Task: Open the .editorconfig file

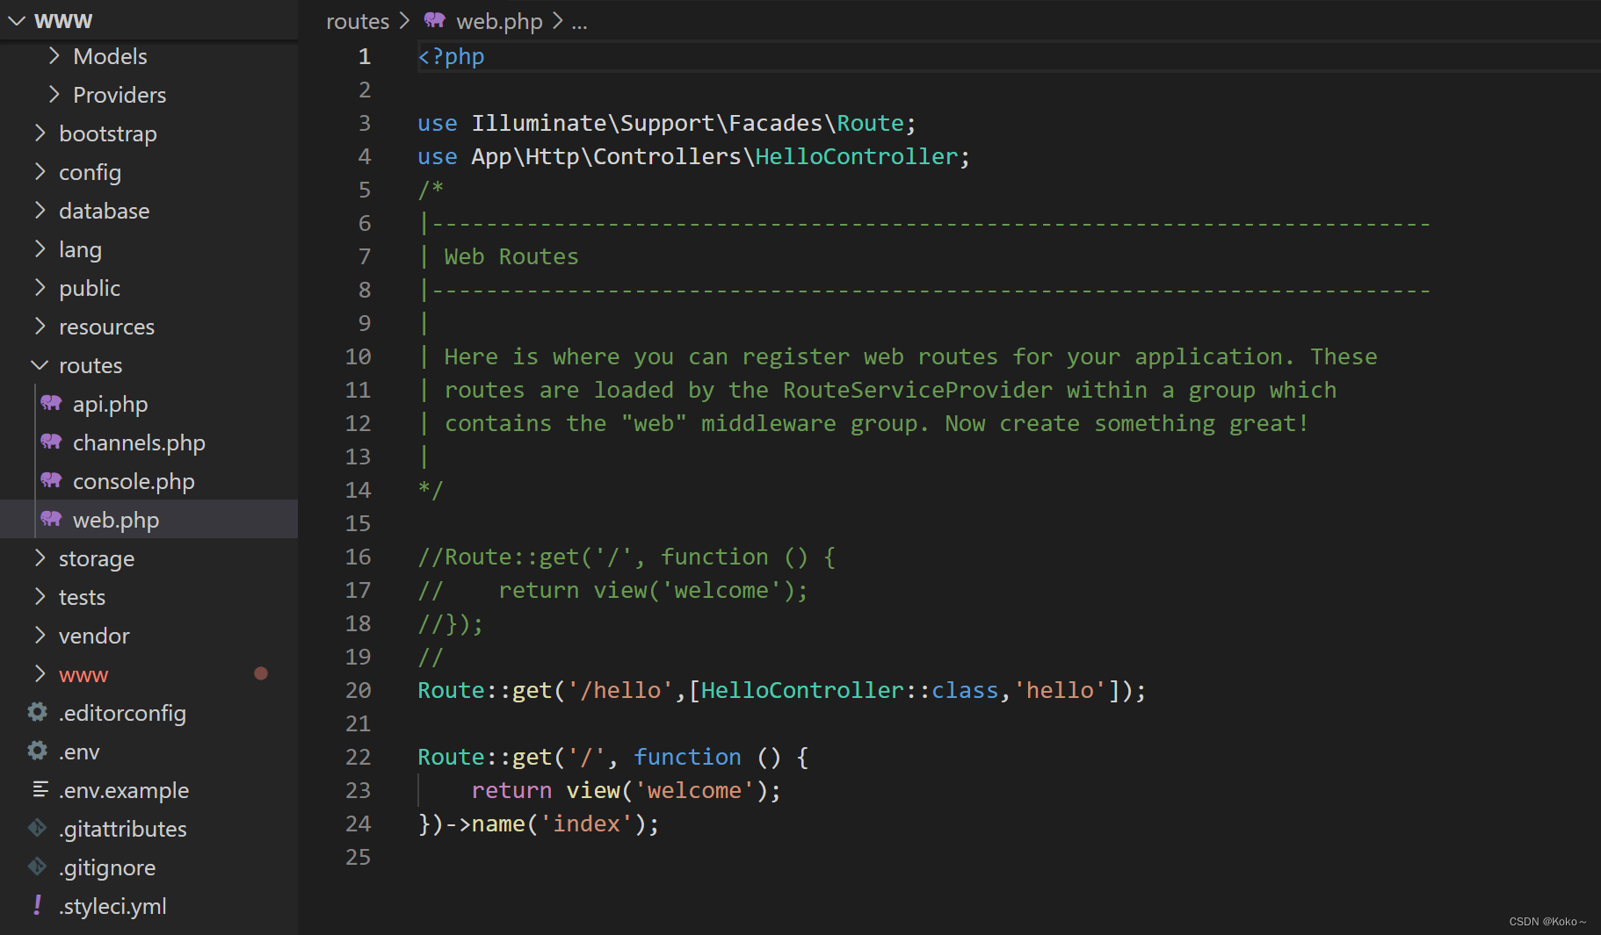Action: coord(122,713)
